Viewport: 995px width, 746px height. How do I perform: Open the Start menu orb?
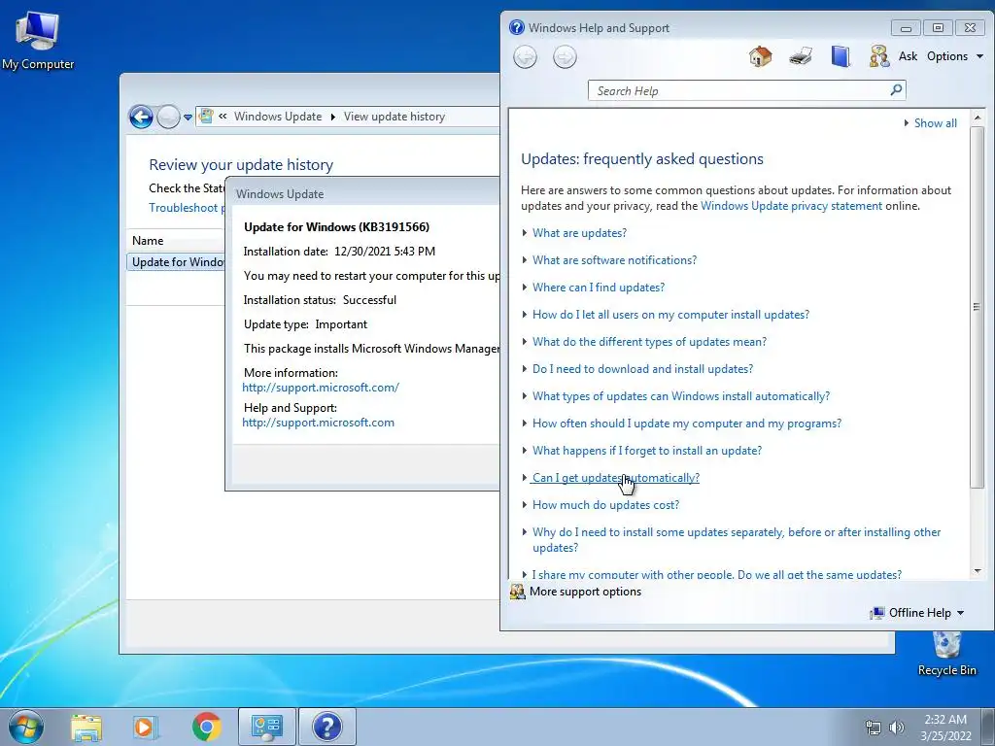[26, 727]
